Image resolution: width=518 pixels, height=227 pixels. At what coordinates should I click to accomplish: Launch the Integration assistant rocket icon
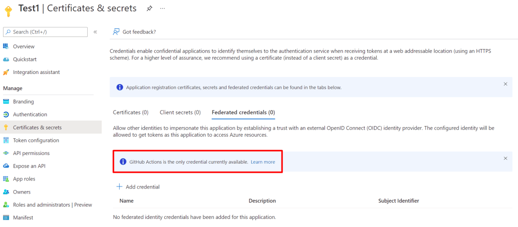coord(6,72)
